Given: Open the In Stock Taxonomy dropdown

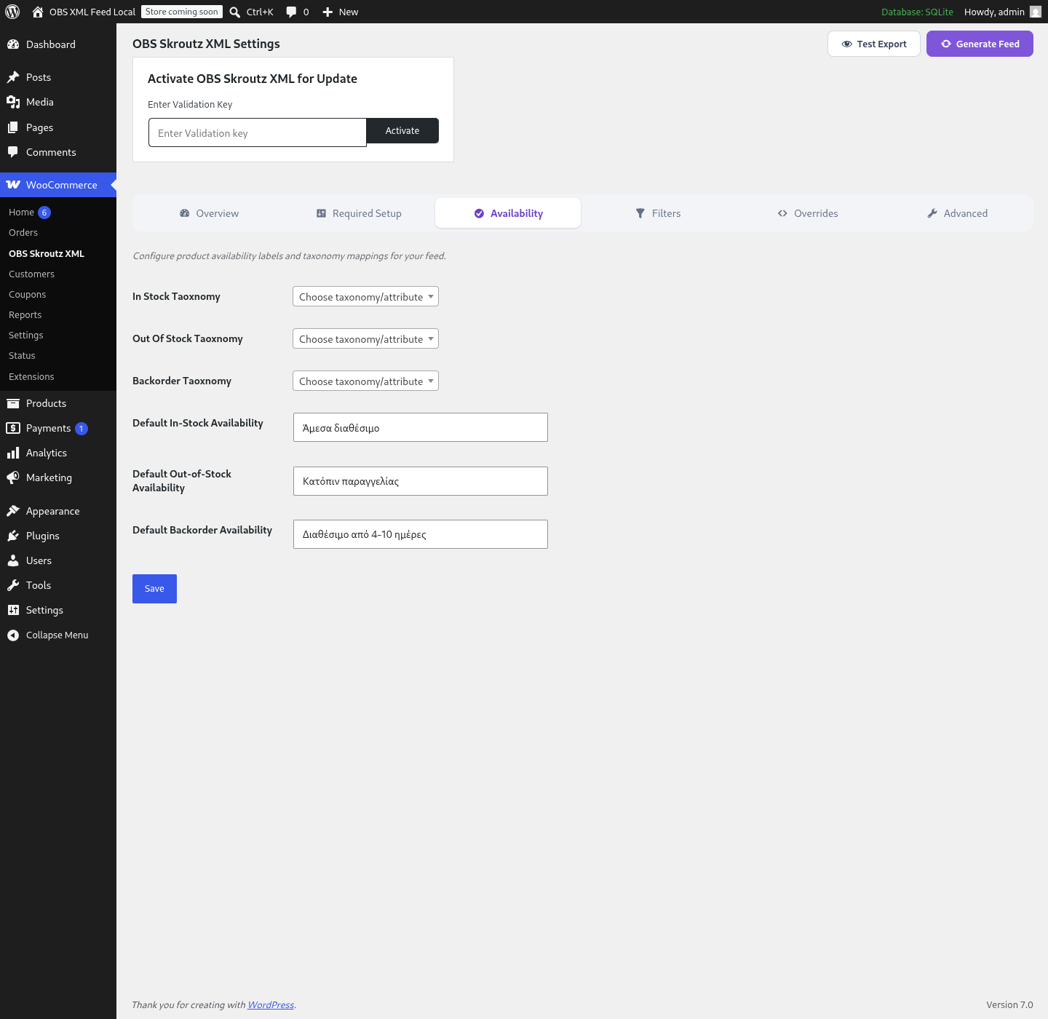Looking at the screenshot, I should pyautogui.click(x=365, y=296).
